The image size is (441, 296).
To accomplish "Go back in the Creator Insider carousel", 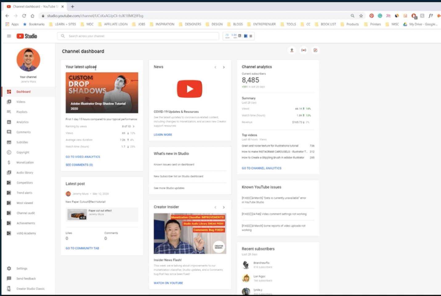I will (216, 207).
